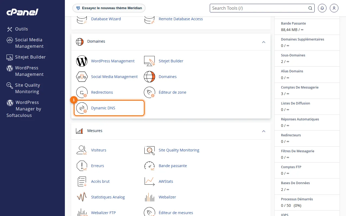Click the Comptes De Messagerie statistic label
Screen dimensions: 346x216
coord(300,87)
